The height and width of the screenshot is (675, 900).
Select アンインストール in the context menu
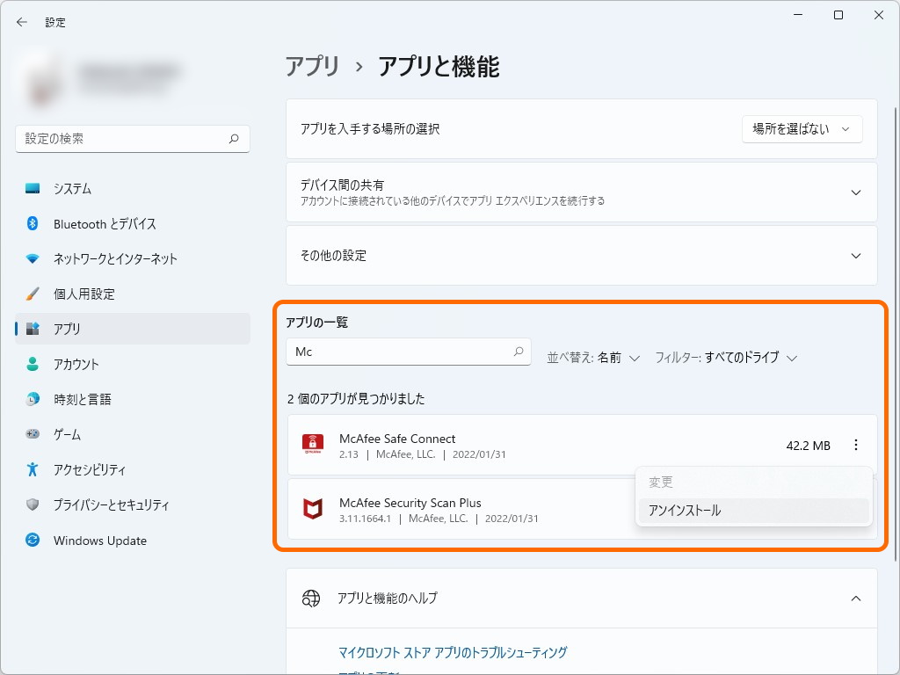[x=686, y=509]
